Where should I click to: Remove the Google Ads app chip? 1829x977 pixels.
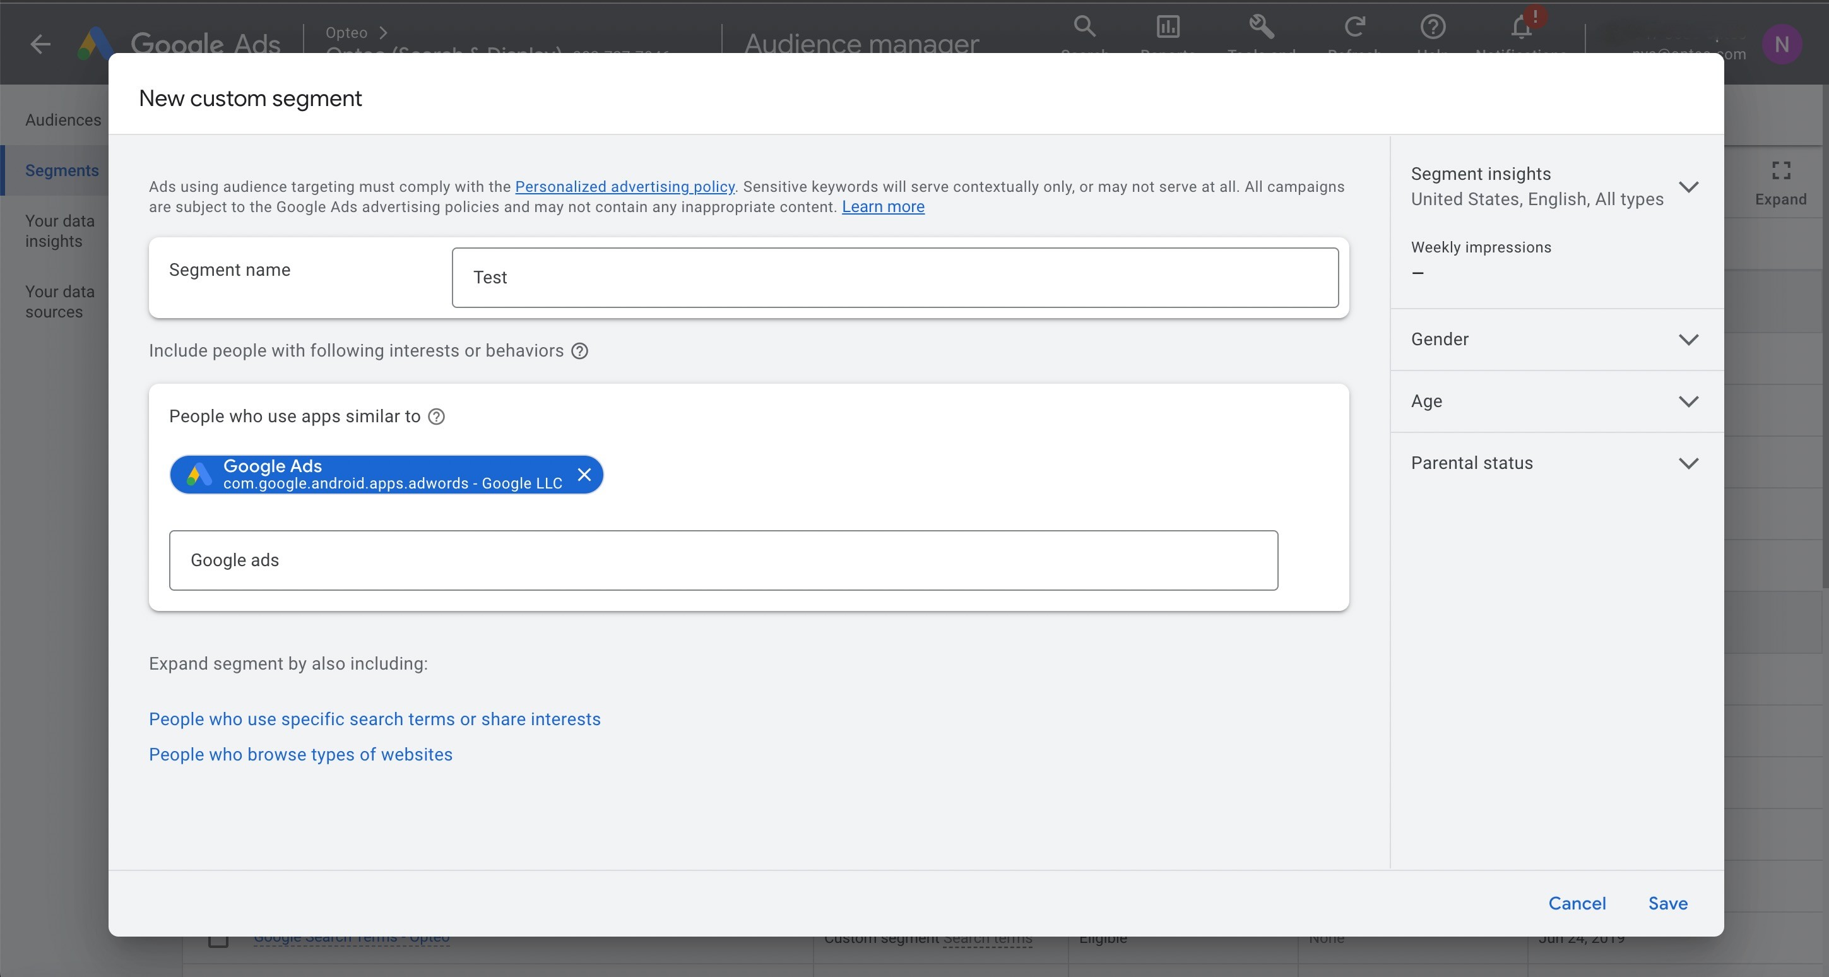click(584, 475)
